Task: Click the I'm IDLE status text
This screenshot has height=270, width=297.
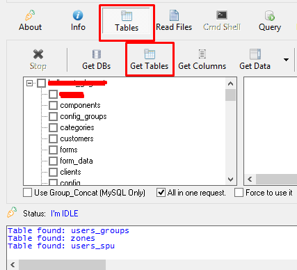Action: pos(65,214)
